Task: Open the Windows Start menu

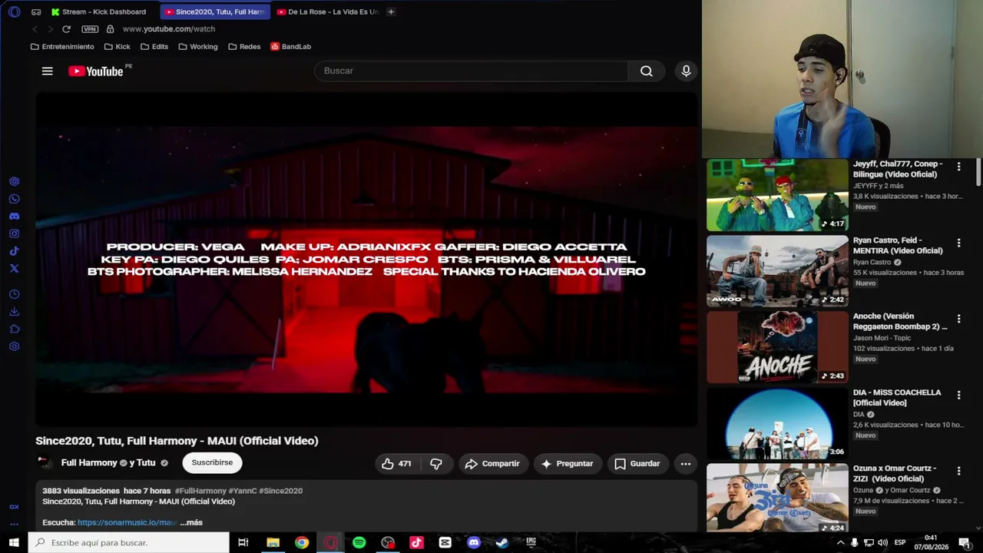Action: pyautogui.click(x=14, y=542)
